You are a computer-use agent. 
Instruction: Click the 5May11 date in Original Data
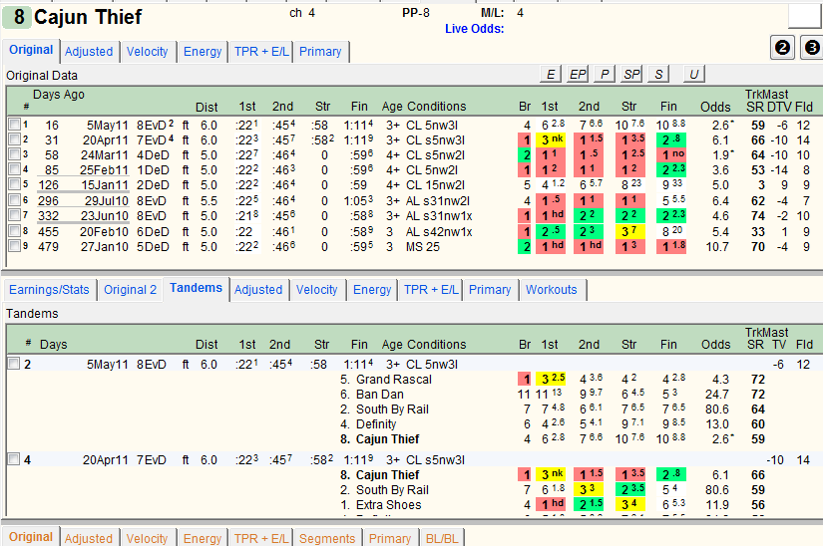point(107,126)
